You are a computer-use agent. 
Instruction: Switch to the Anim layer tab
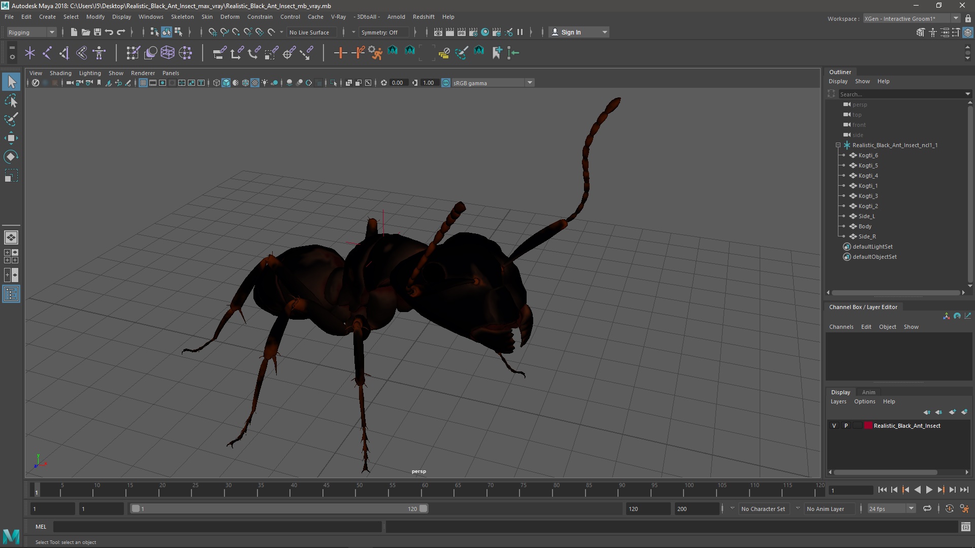(868, 392)
